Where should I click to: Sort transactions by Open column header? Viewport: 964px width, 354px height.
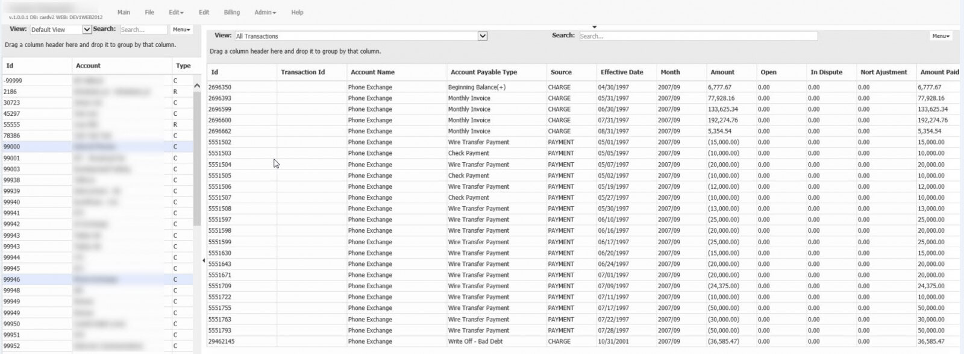[x=781, y=72]
